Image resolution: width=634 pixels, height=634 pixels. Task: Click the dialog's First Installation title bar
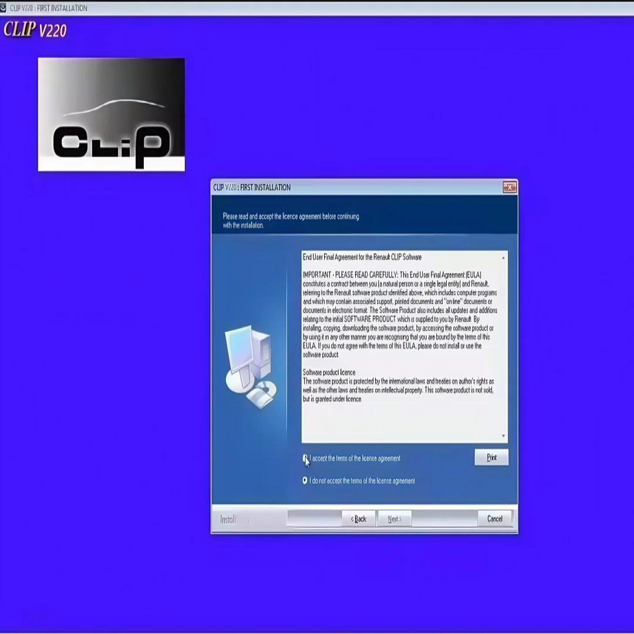tap(356, 187)
